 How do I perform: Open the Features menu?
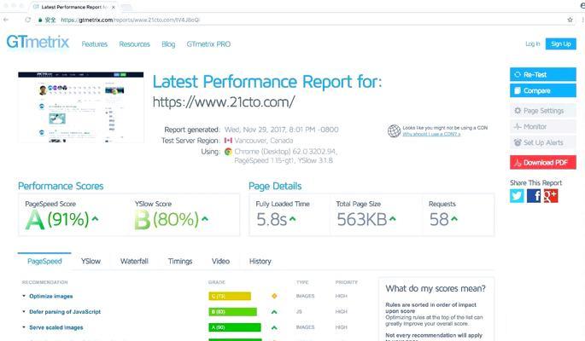click(95, 44)
